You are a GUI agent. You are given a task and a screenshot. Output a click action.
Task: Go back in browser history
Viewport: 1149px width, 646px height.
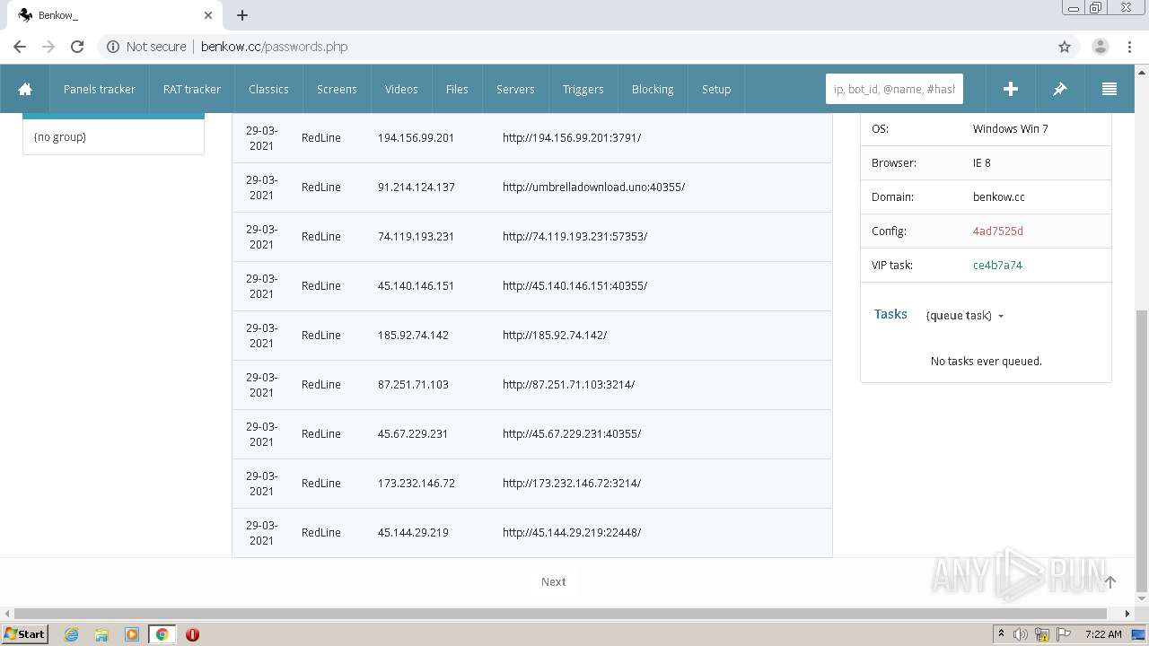click(20, 47)
